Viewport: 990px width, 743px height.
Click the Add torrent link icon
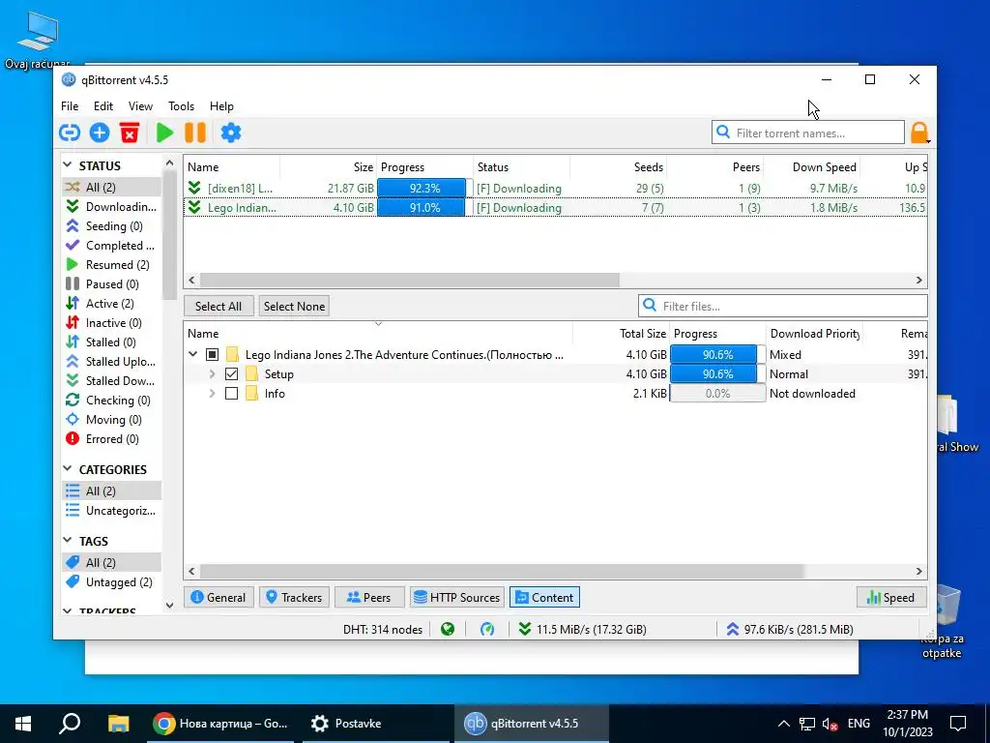[70, 133]
